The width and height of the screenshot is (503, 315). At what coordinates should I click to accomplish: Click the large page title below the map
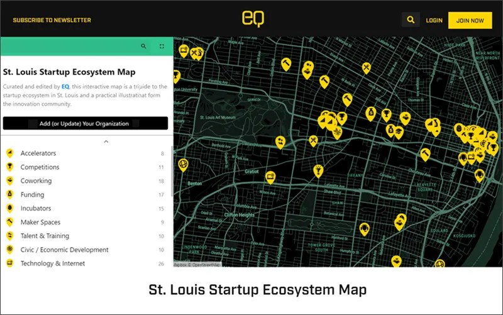click(x=258, y=290)
